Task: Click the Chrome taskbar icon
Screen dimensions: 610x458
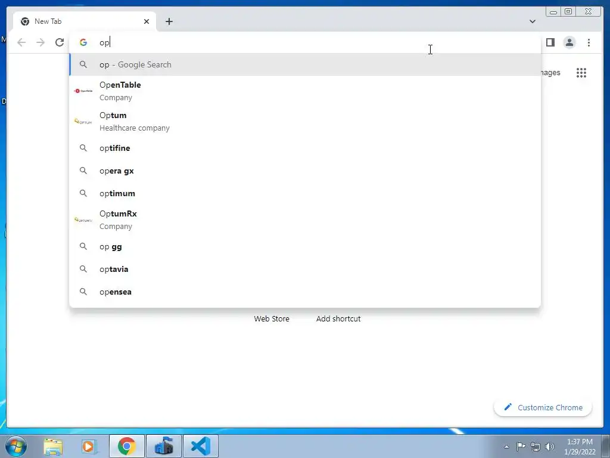Action: (127, 446)
